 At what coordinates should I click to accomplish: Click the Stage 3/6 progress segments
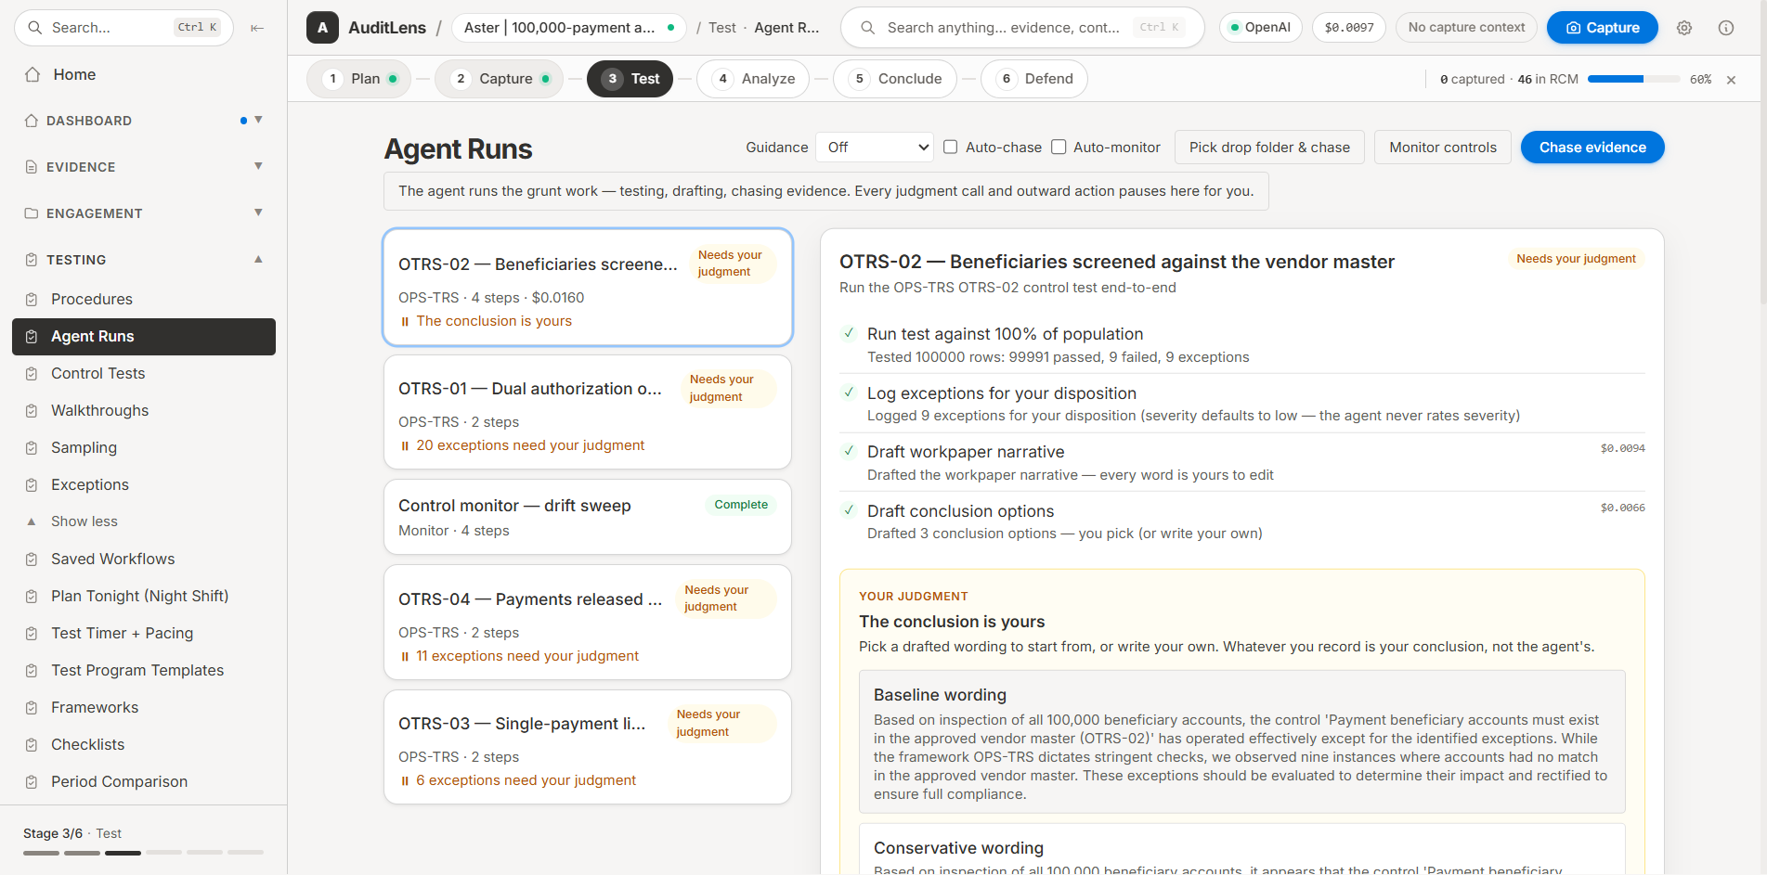143,852
